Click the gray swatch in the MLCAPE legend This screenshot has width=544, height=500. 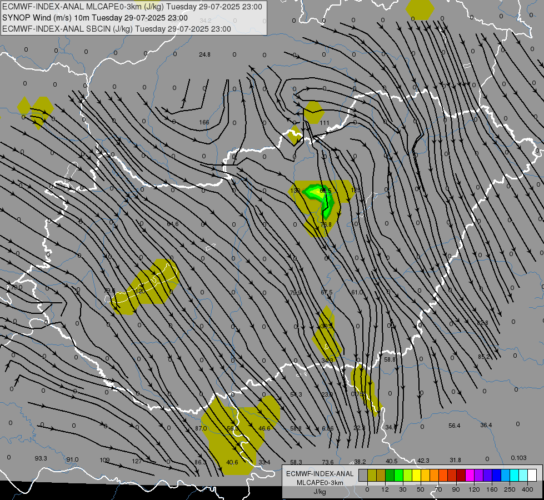pos(363,475)
